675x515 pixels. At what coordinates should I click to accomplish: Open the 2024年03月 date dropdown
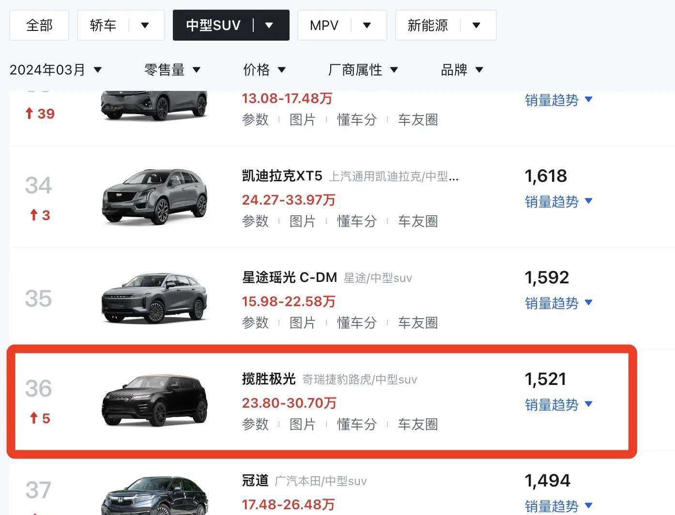click(56, 70)
